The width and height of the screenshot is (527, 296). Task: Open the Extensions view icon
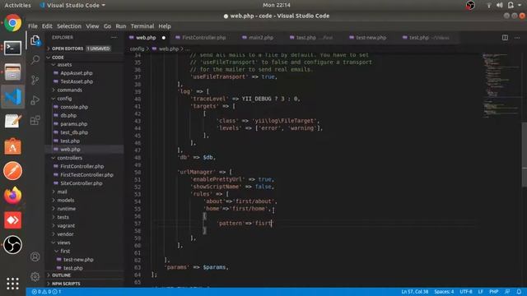(35, 120)
